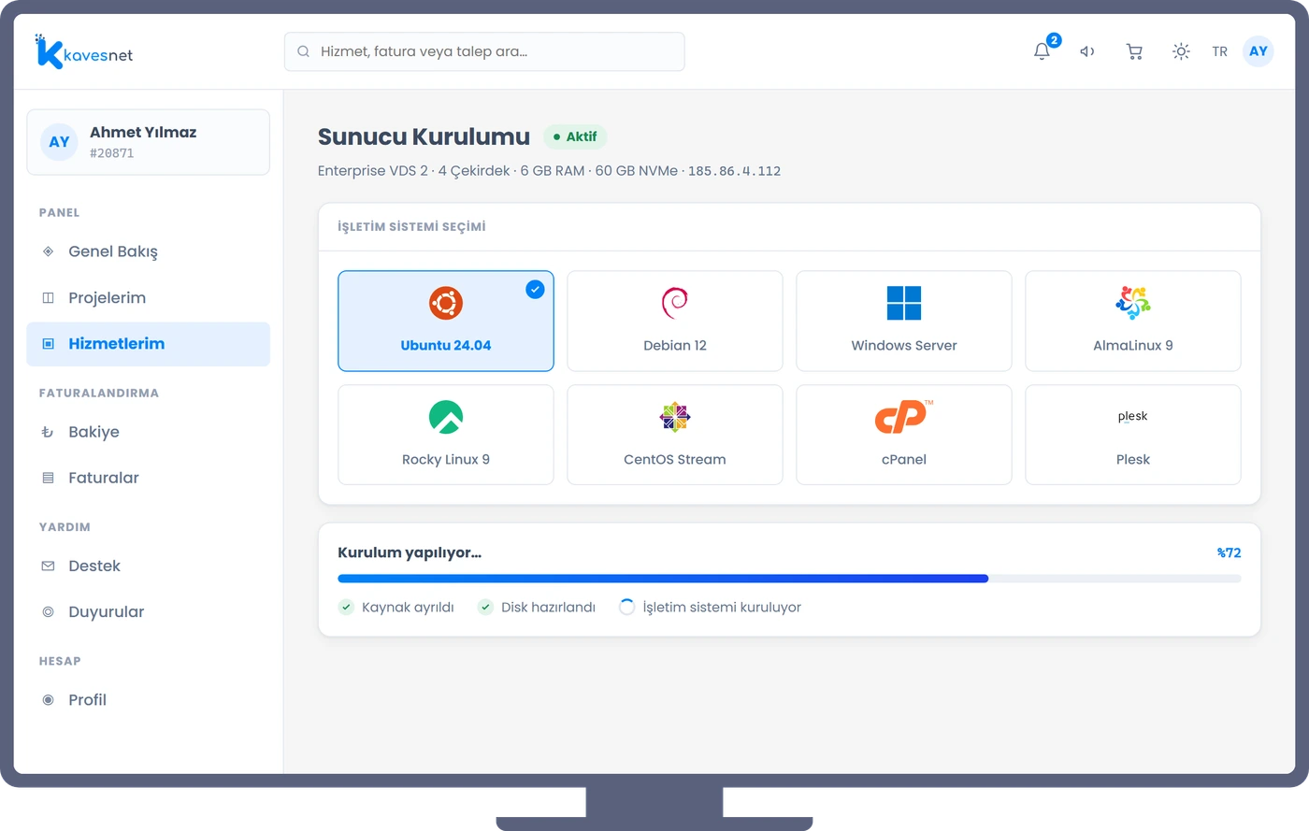Screen dimensions: 1309x831
Task: Open Duyurular in the sidebar
Action: click(x=148, y=611)
